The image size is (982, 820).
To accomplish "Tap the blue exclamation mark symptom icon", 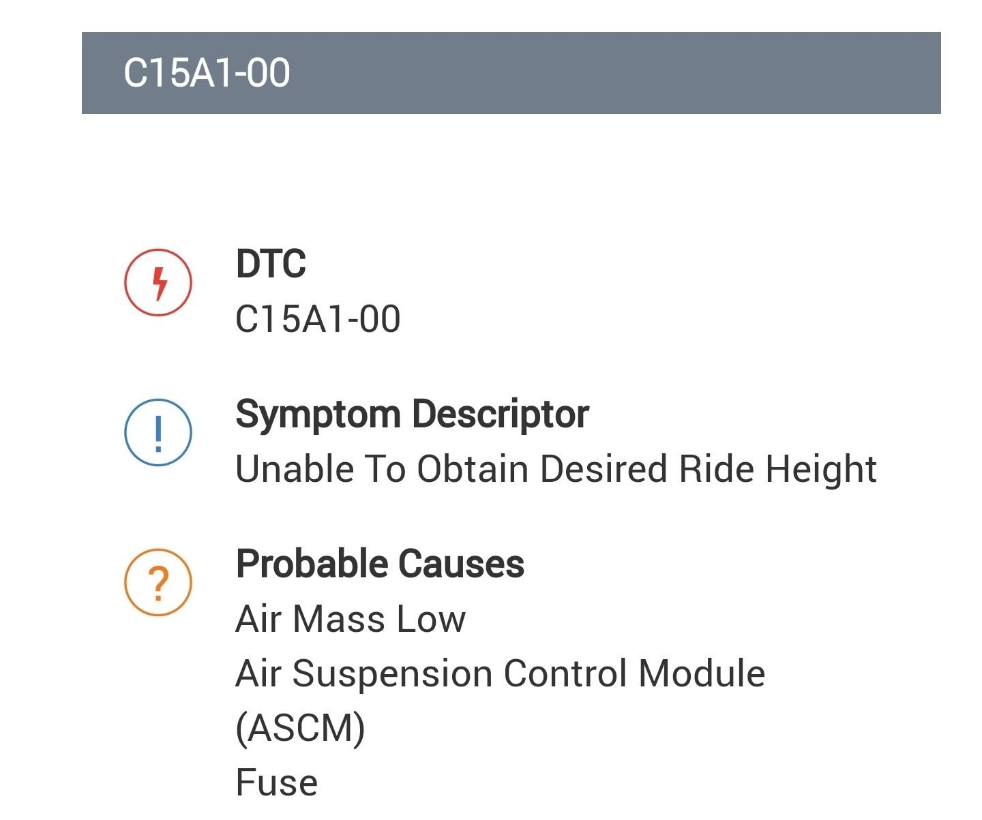I will tap(158, 432).
